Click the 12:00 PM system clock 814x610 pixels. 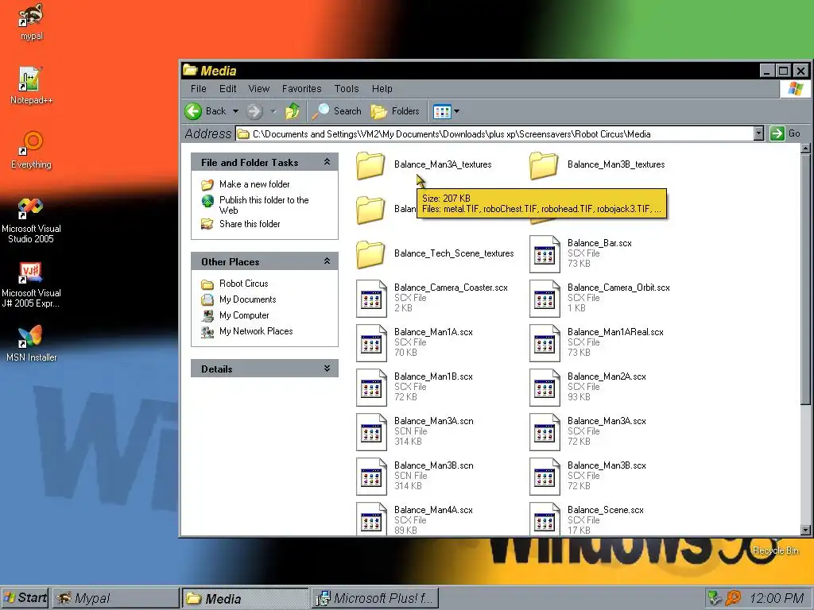pos(777,599)
